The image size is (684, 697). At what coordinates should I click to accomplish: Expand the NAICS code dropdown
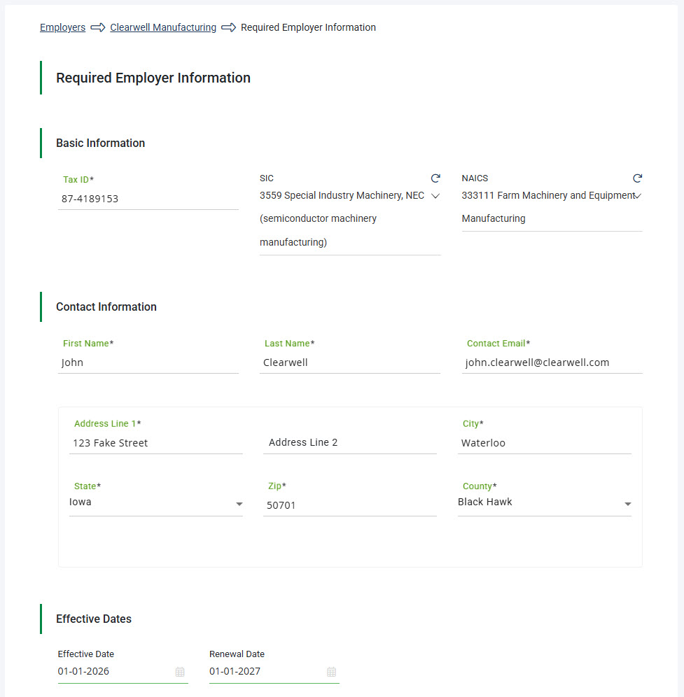click(x=638, y=197)
